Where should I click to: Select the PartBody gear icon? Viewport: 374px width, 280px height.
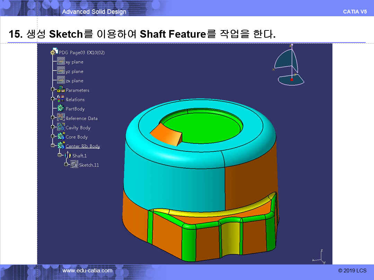point(61,108)
